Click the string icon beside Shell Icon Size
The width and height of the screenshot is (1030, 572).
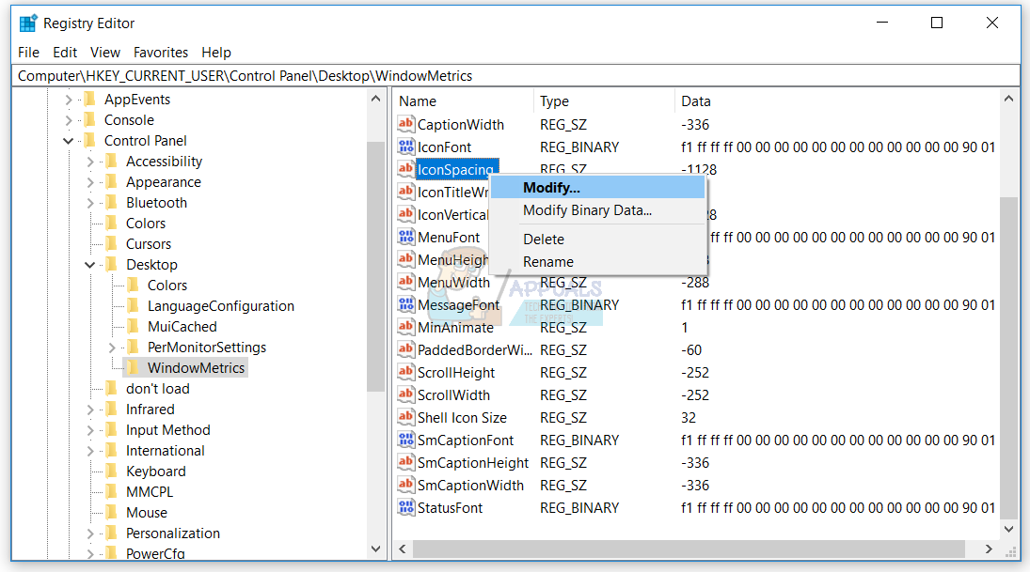(x=406, y=418)
